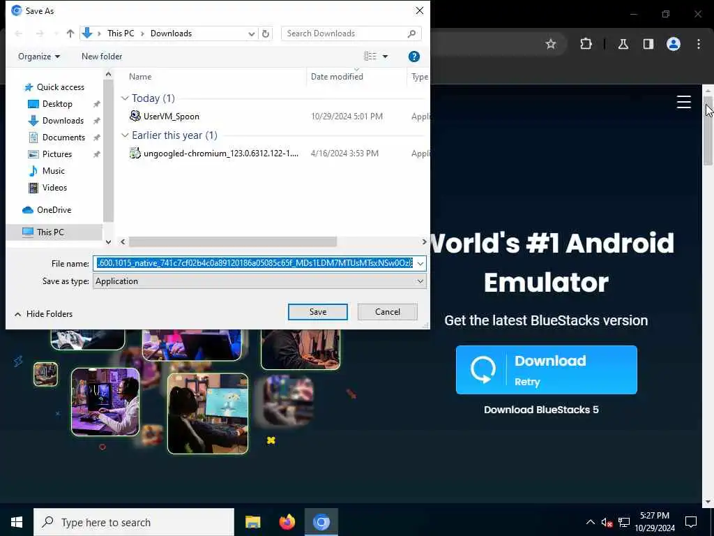The width and height of the screenshot is (714, 536).
Task: Click the muted speaker tray icon
Action: coord(607,522)
